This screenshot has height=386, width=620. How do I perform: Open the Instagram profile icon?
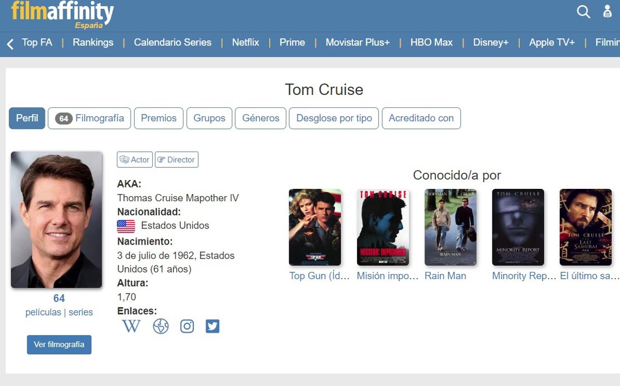pyautogui.click(x=187, y=326)
